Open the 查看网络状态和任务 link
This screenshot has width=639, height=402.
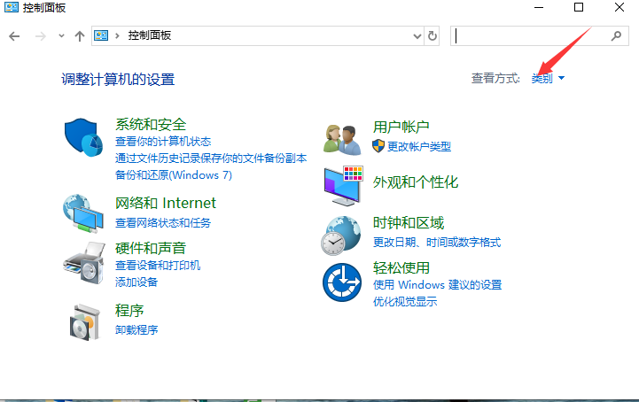[x=163, y=223]
